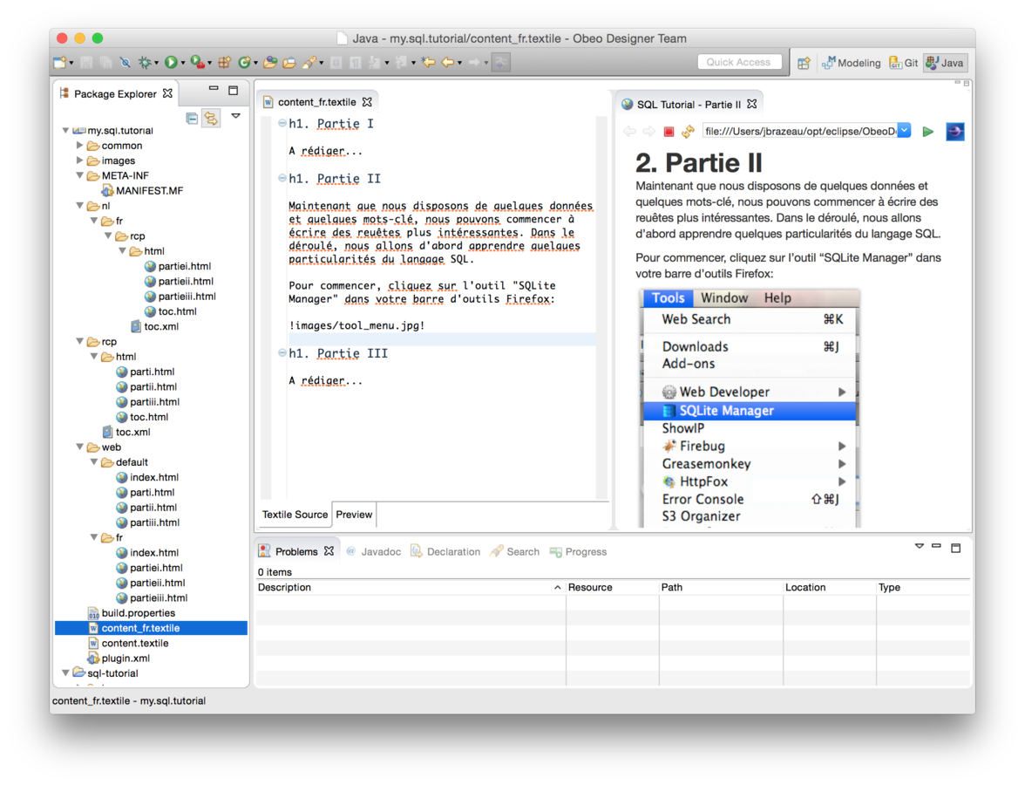Viewport: 1025px width, 785px height.
Task: Select partieii.html under nl/fr/rcp/html
Action: click(x=179, y=281)
